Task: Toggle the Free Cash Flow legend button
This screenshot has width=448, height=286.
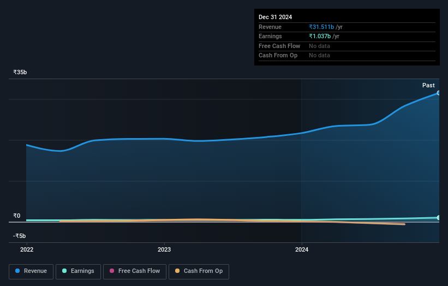Action: [x=135, y=271]
